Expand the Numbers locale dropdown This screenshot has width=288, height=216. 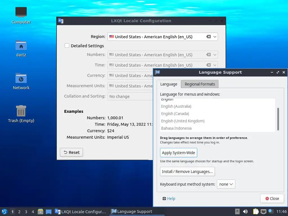[215, 55]
